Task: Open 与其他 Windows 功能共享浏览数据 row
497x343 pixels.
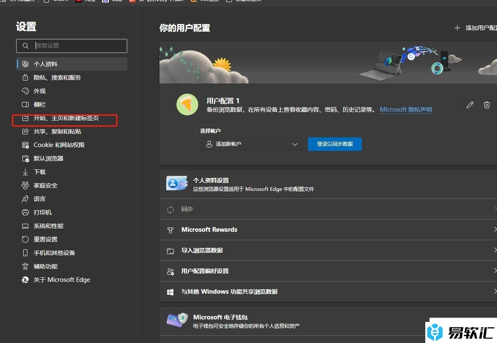Action: [328, 292]
